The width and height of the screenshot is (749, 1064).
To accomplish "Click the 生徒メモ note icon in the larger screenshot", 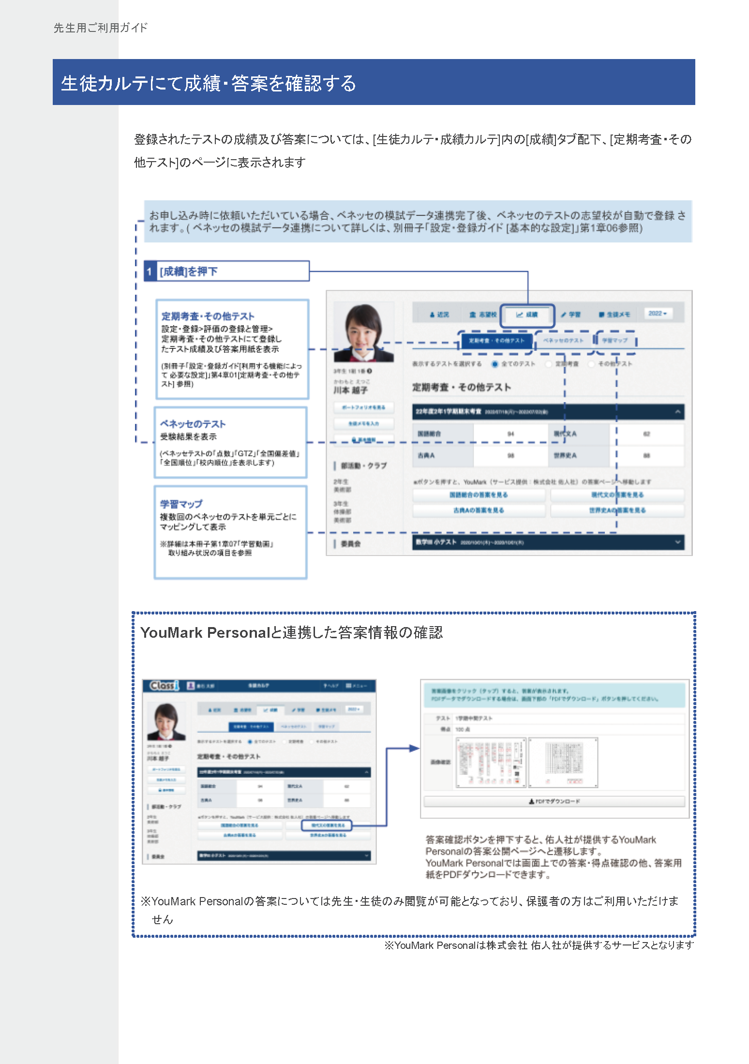I will (x=601, y=315).
